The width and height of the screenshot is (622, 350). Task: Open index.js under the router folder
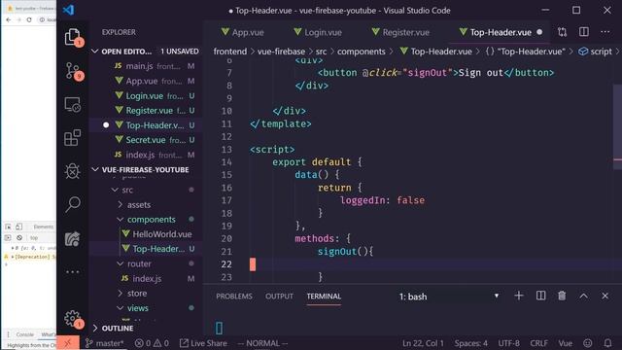click(x=146, y=279)
